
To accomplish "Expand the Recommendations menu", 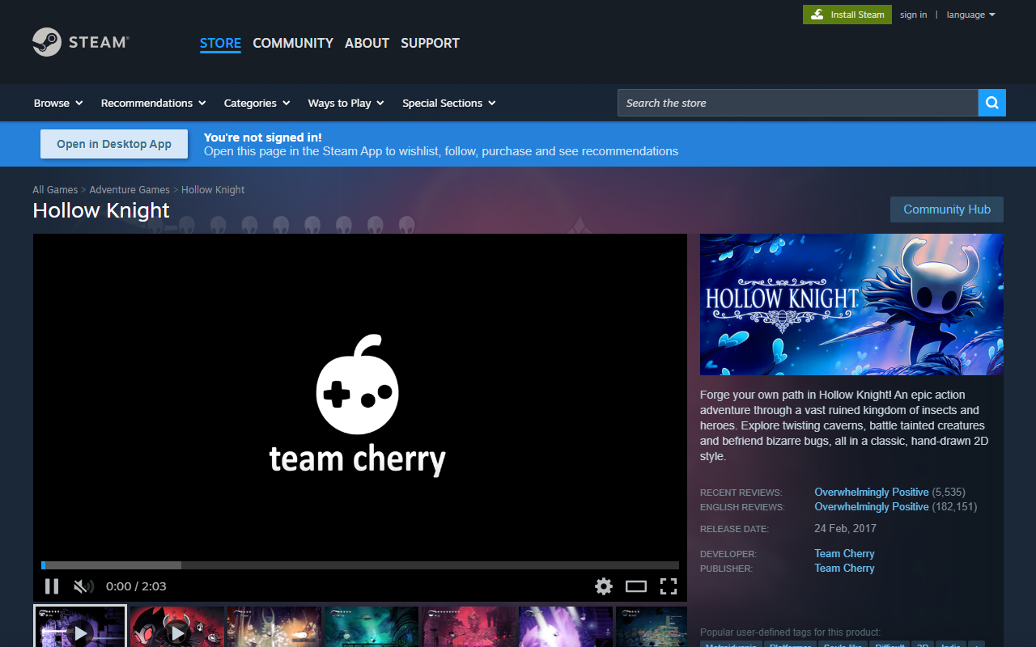I will pyautogui.click(x=154, y=103).
